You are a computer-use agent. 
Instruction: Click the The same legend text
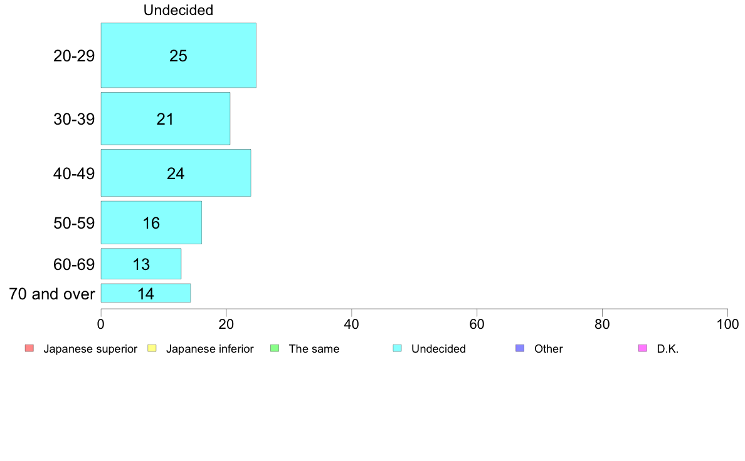click(x=314, y=349)
